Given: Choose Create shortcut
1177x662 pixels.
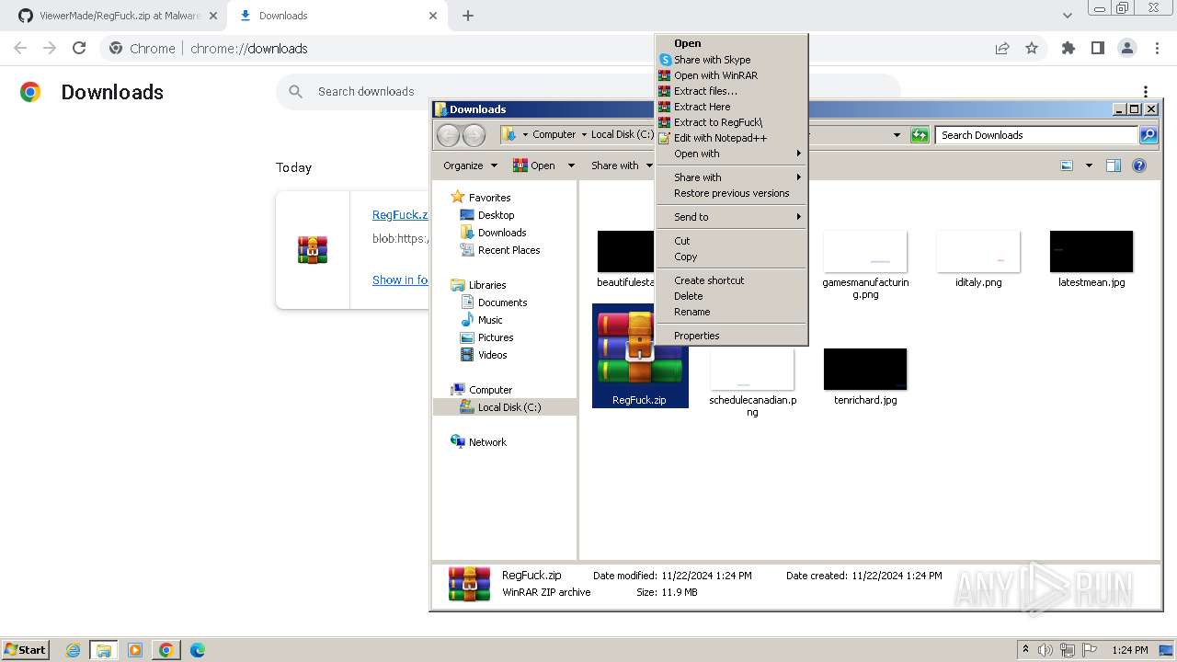Looking at the screenshot, I should point(732,280).
